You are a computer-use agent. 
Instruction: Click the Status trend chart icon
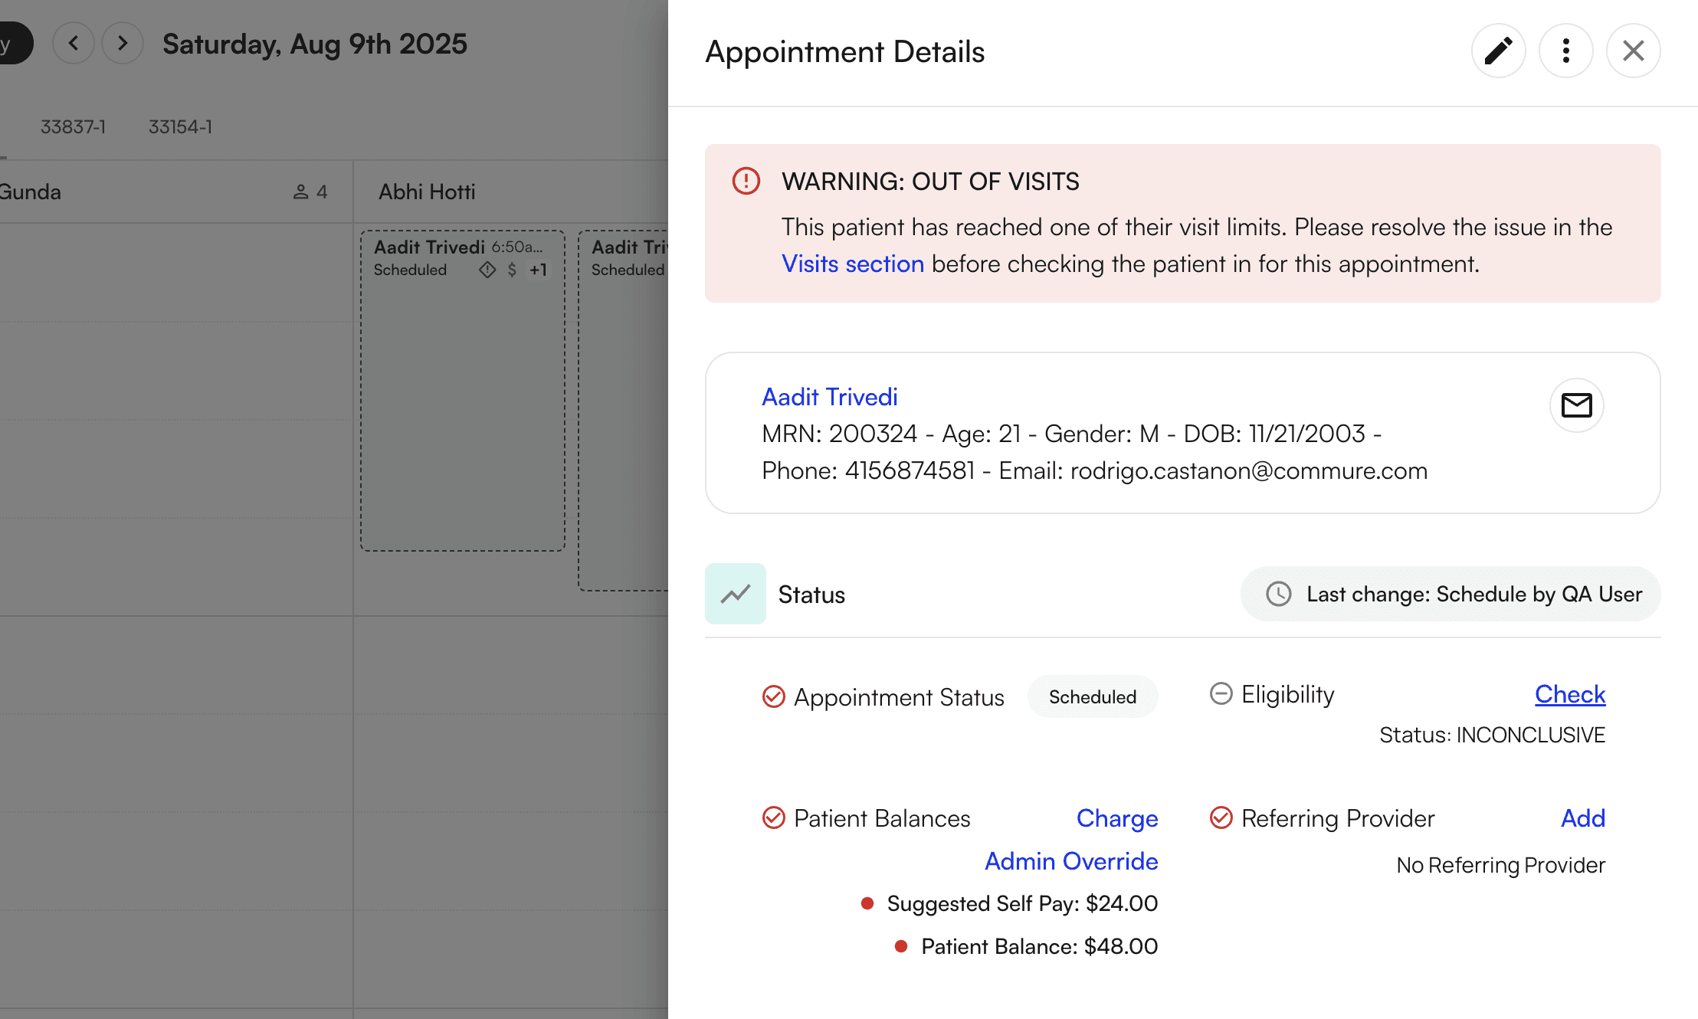(735, 594)
